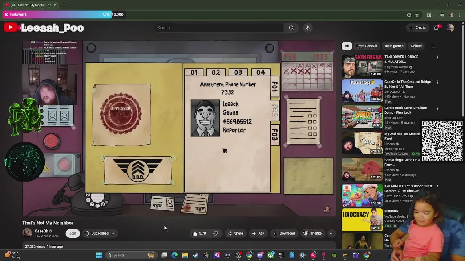Open Task View on the taskbar
The width and height of the screenshot is (465, 261).
(x=164, y=255)
